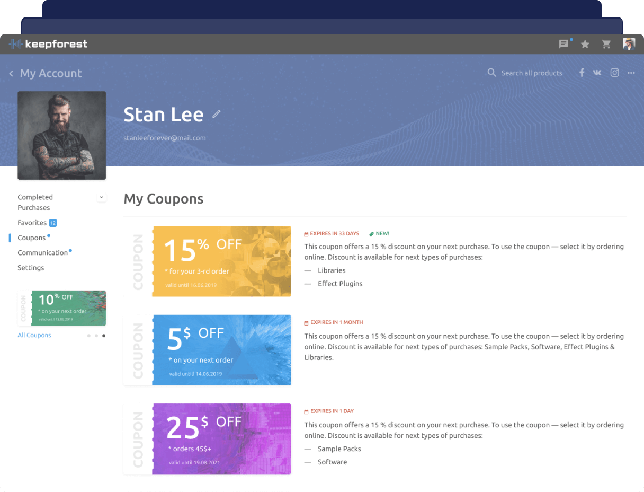Click the Search all products field

pyautogui.click(x=531, y=73)
